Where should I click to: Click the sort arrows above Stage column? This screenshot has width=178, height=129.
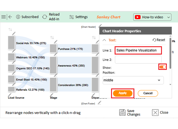click(52, 38)
